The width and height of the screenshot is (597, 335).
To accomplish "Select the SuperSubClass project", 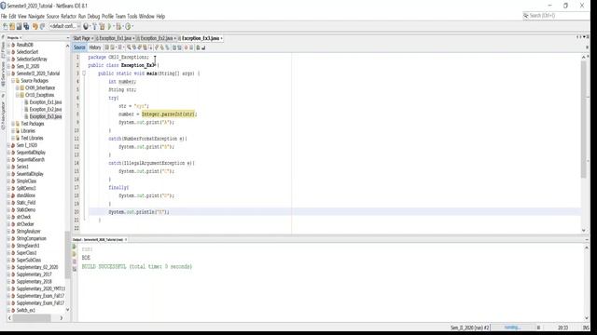I will tap(29, 261).
